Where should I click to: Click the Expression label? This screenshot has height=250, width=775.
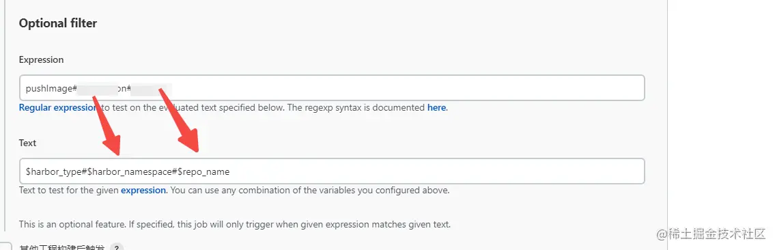point(42,60)
